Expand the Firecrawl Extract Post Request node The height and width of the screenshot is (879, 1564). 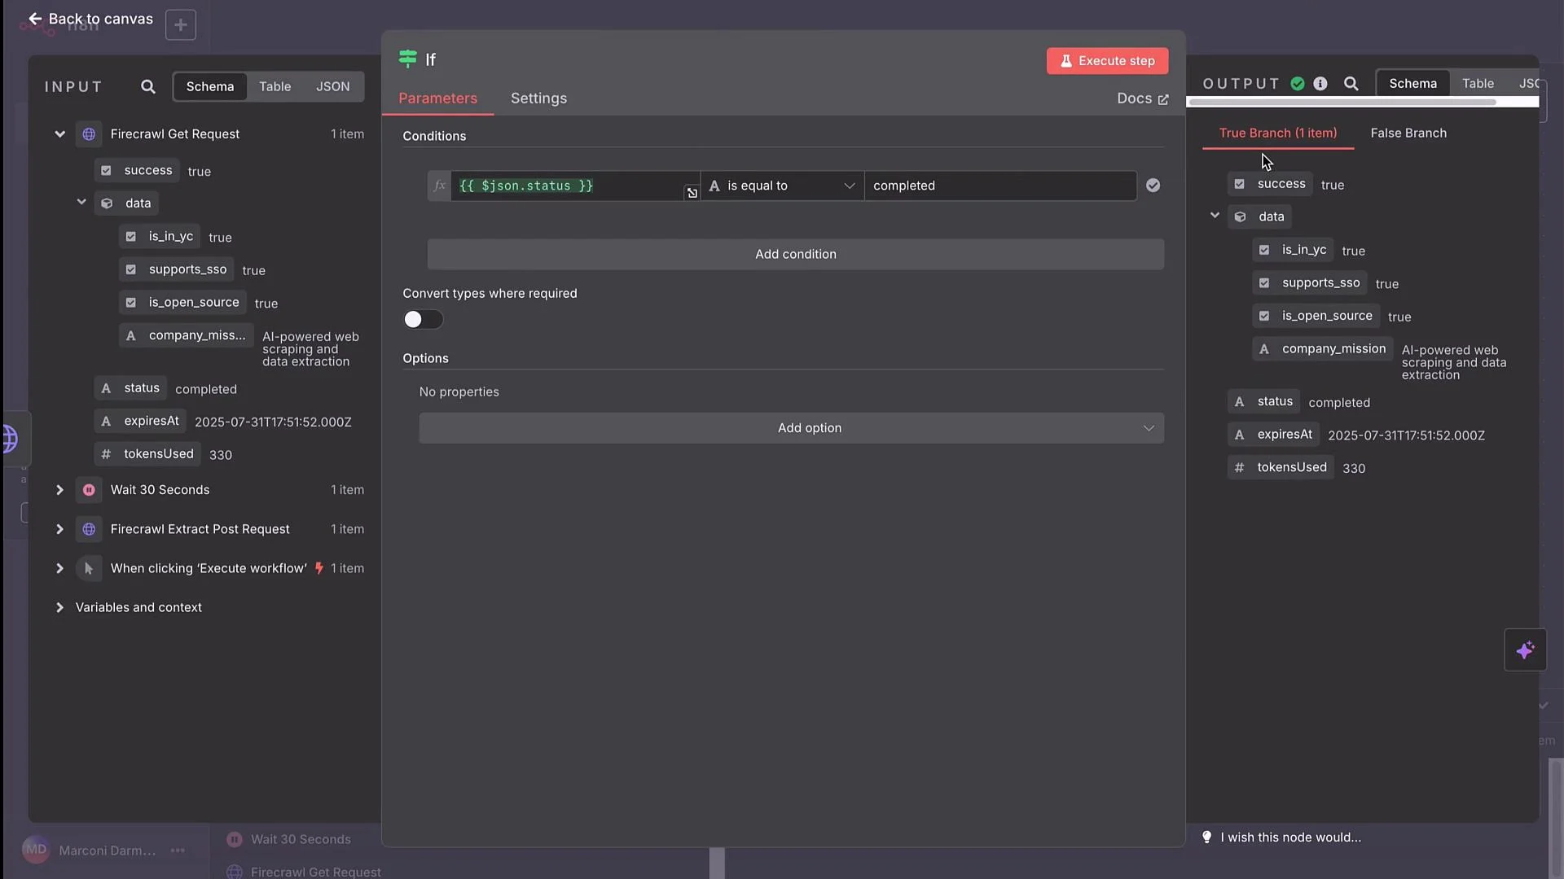coord(59,529)
